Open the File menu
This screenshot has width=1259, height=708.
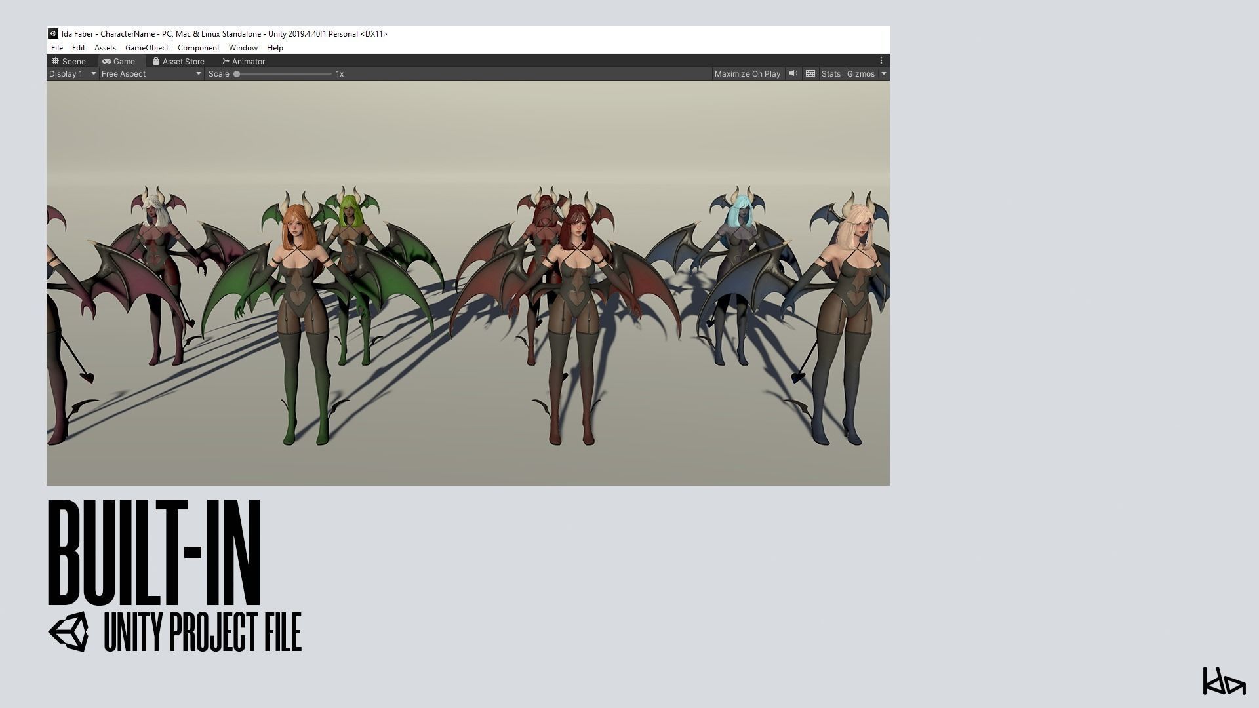tap(57, 48)
